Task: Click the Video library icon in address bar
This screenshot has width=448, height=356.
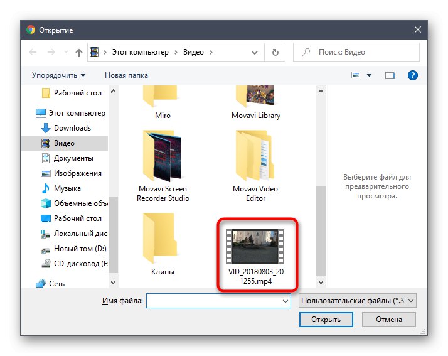Action: point(94,52)
